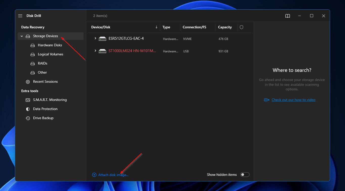The image size is (345, 191).
Task: Open Recent Sessions
Action: coord(45,81)
